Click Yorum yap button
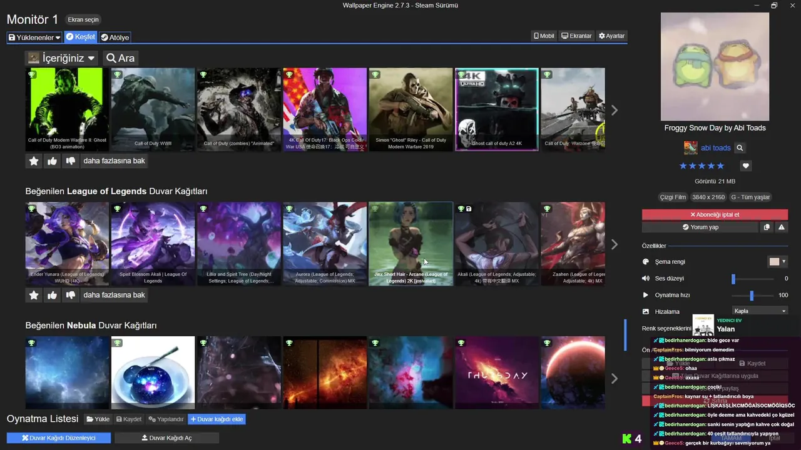The width and height of the screenshot is (801, 450). coord(700,227)
